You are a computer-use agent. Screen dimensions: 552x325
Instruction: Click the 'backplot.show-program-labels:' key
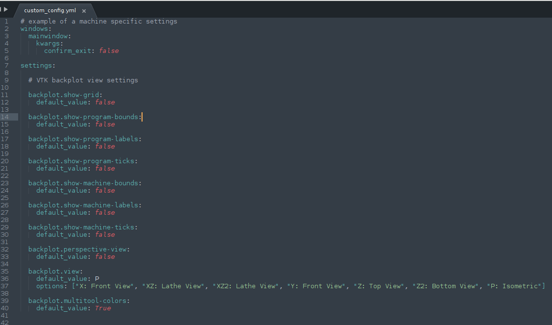[85, 139]
